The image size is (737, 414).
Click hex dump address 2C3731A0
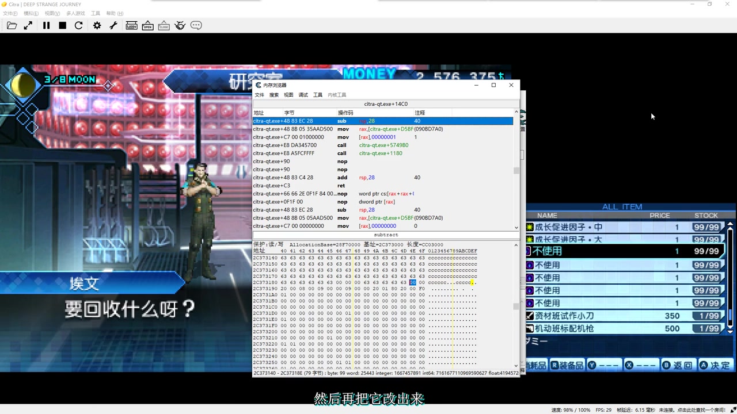[x=265, y=294]
